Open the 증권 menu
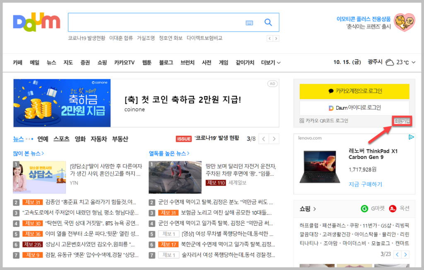 85,63
